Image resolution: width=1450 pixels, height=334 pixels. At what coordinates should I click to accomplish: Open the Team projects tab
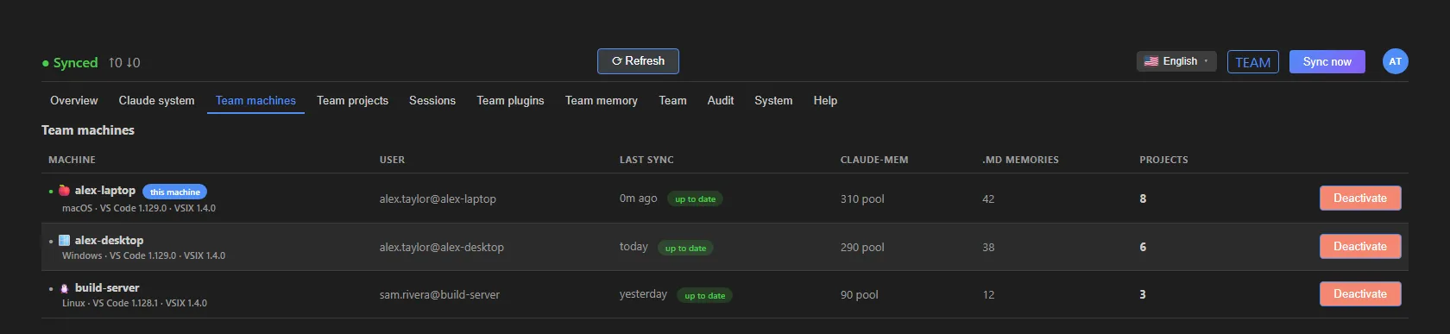click(x=352, y=100)
